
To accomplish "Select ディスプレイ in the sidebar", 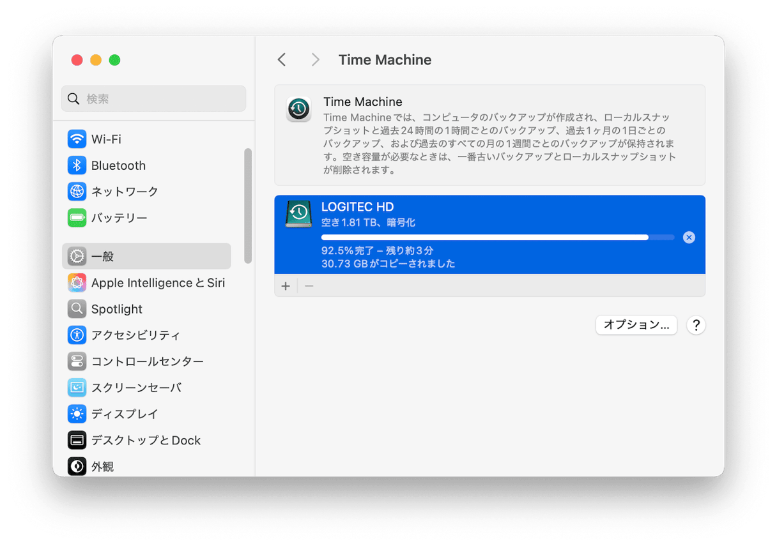I will point(146,414).
